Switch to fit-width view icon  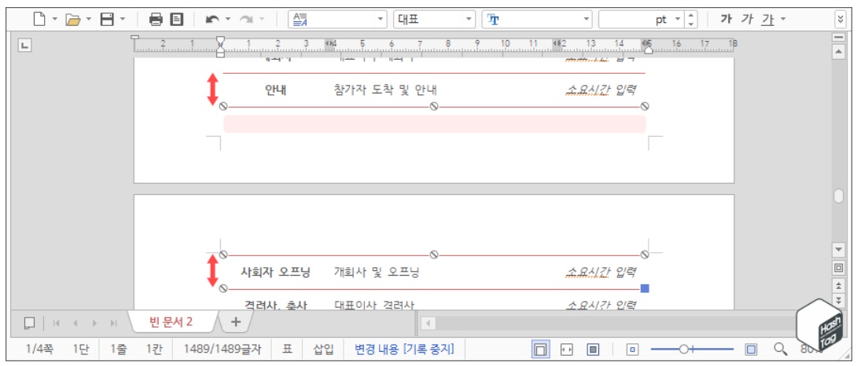(567, 350)
